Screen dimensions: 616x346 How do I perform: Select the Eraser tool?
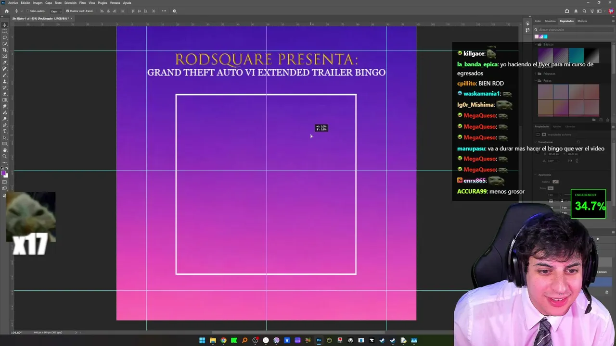tap(5, 94)
